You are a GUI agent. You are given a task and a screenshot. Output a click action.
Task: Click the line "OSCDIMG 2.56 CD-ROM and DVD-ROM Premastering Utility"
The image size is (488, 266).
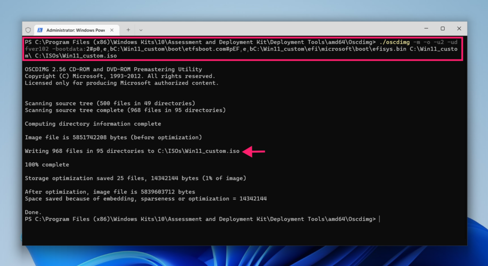113,69
